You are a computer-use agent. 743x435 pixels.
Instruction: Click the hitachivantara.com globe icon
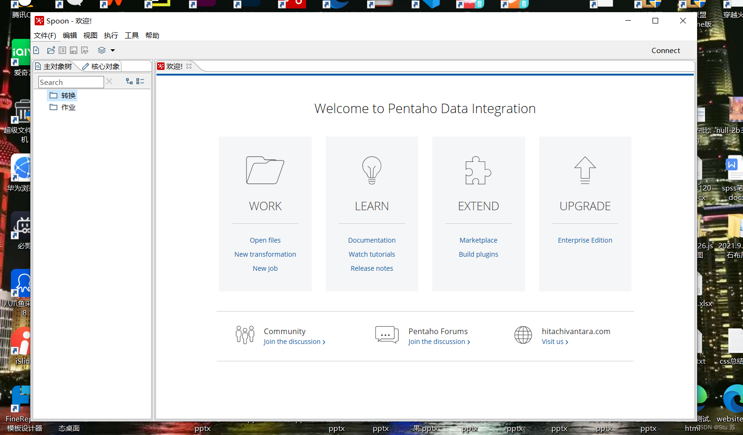(x=523, y=335)
